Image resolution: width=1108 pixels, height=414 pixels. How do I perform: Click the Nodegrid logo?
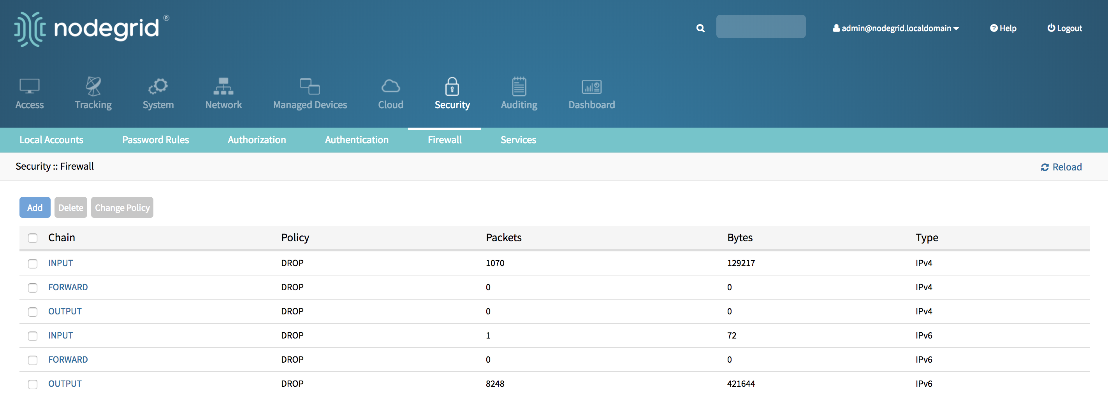91,29
